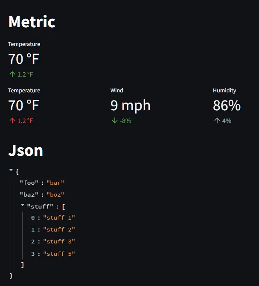This screenshot has height=286, width=259.
Task: Collapse the root JSON object
Action: [x=11, y=170]
